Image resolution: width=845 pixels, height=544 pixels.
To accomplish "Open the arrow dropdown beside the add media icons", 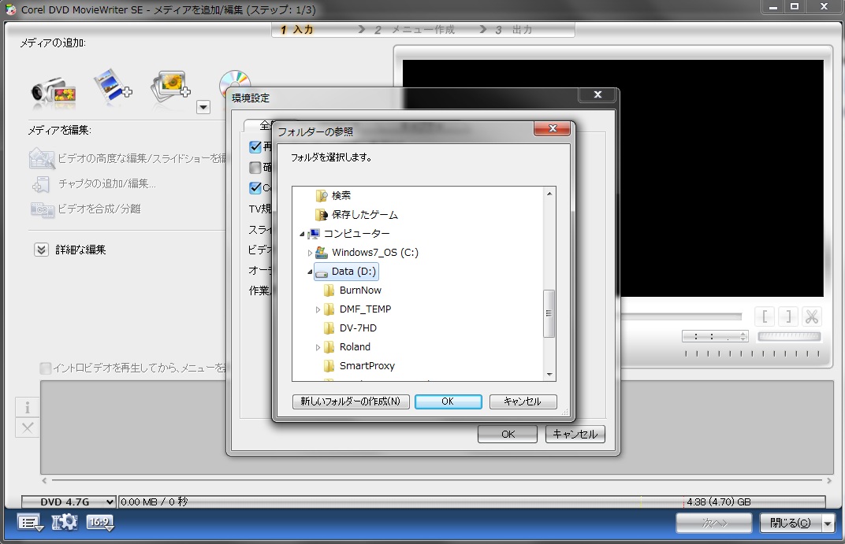I will (203, 106).
